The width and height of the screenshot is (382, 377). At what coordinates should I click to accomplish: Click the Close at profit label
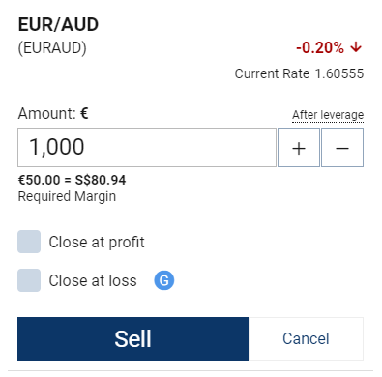[x=97, y=243]
